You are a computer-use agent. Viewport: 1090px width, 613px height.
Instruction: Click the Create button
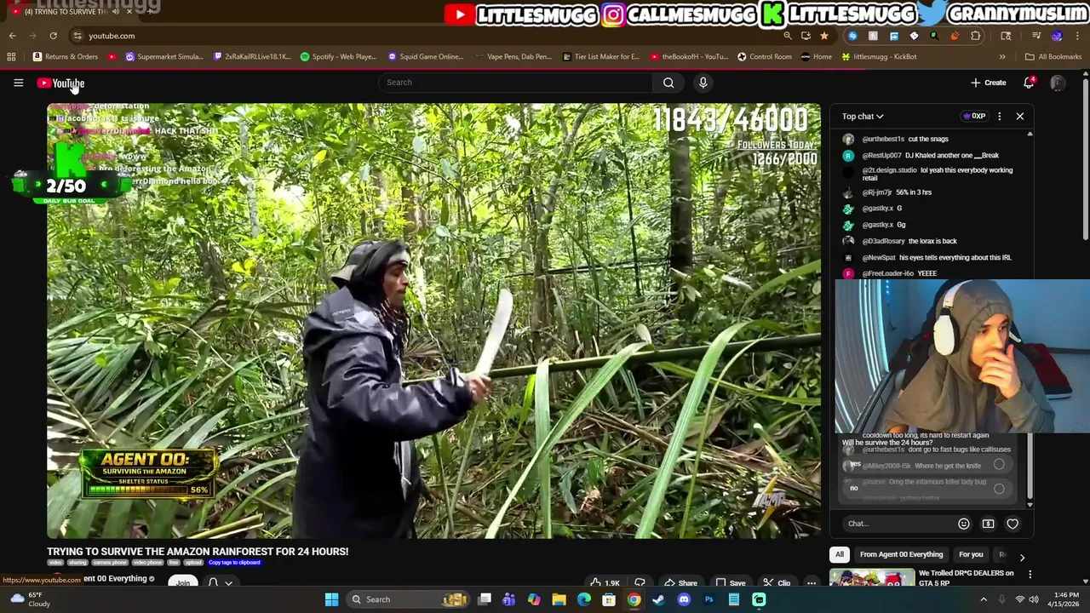click(x=989, y=83)
